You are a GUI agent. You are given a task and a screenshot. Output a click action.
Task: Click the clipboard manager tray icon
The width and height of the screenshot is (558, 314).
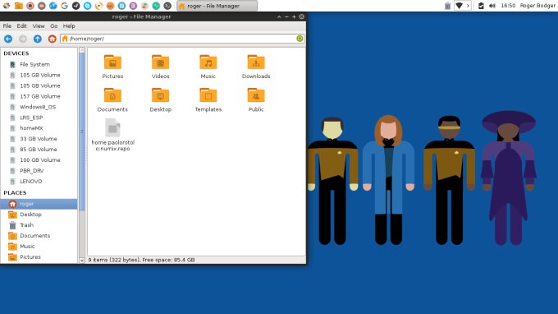click(x=481, y=6)
